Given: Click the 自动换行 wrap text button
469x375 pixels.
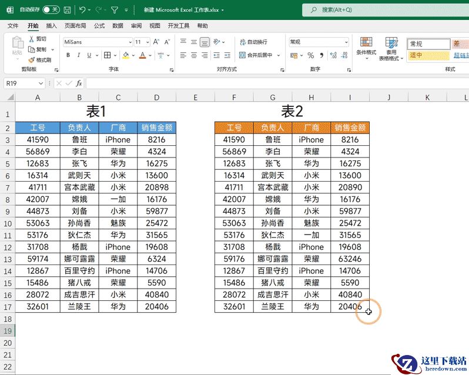Looking at the screenshot, I should click(253, 42).
